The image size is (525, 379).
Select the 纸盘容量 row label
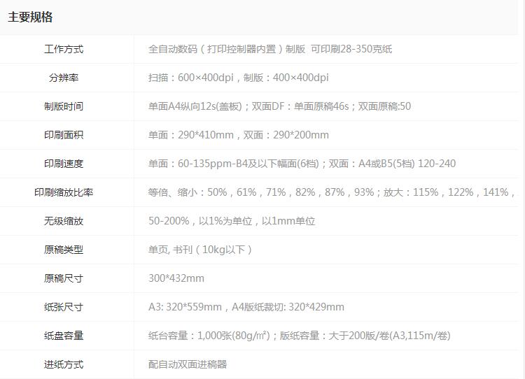[x=64, y=336]
